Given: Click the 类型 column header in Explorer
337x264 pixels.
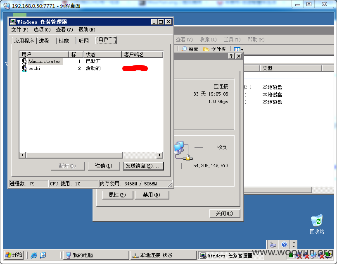Looking at the screenshot, I should pyautogui.click(x=291, y=68).
